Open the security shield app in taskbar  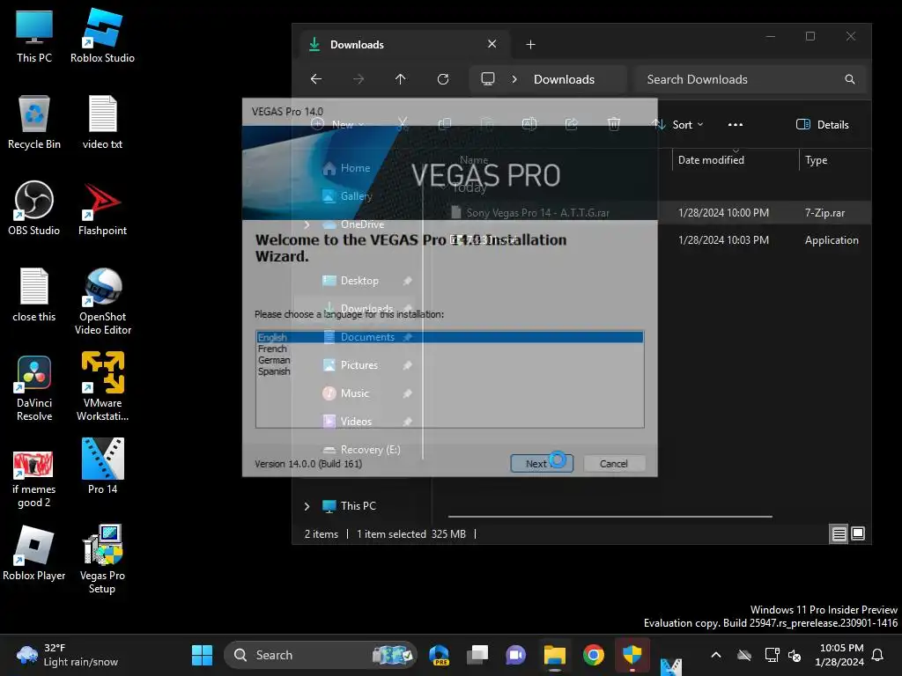pos(632,655)
